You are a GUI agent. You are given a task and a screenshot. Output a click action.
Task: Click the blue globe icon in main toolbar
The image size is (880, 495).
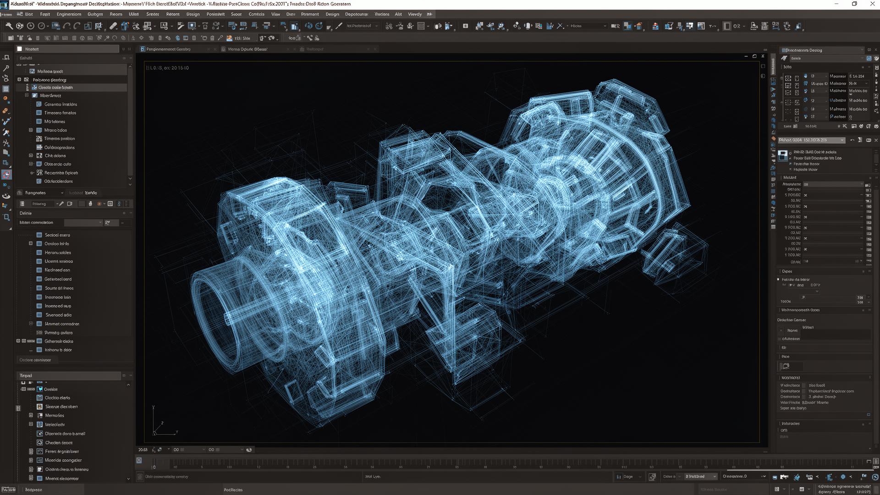tap(308, 26)
